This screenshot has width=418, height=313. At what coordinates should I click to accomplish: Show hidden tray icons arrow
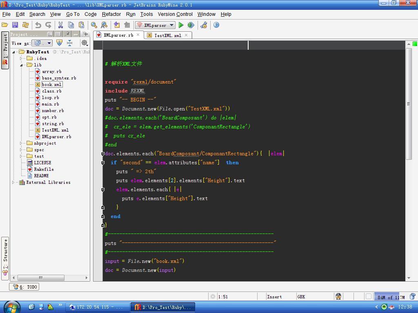click(x=376, y=307)
